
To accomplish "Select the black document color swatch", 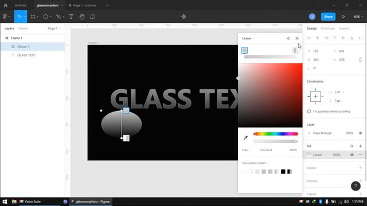I will [283, 172].
